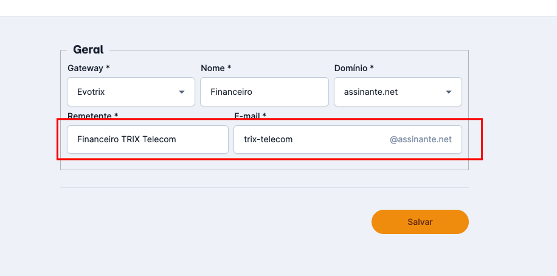The image size is (557, 276).
Task: Expand the Domínio dropdown arrow
Action: [x=449, y=92]
